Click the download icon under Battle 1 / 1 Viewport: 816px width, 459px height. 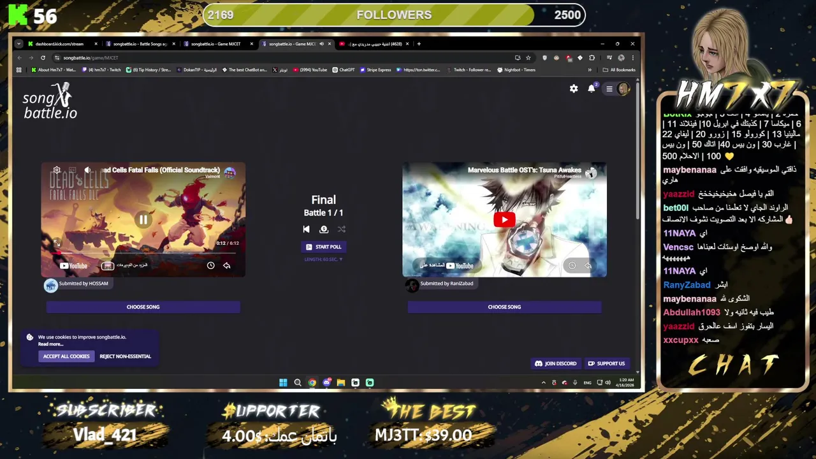[x=324, y=229]
